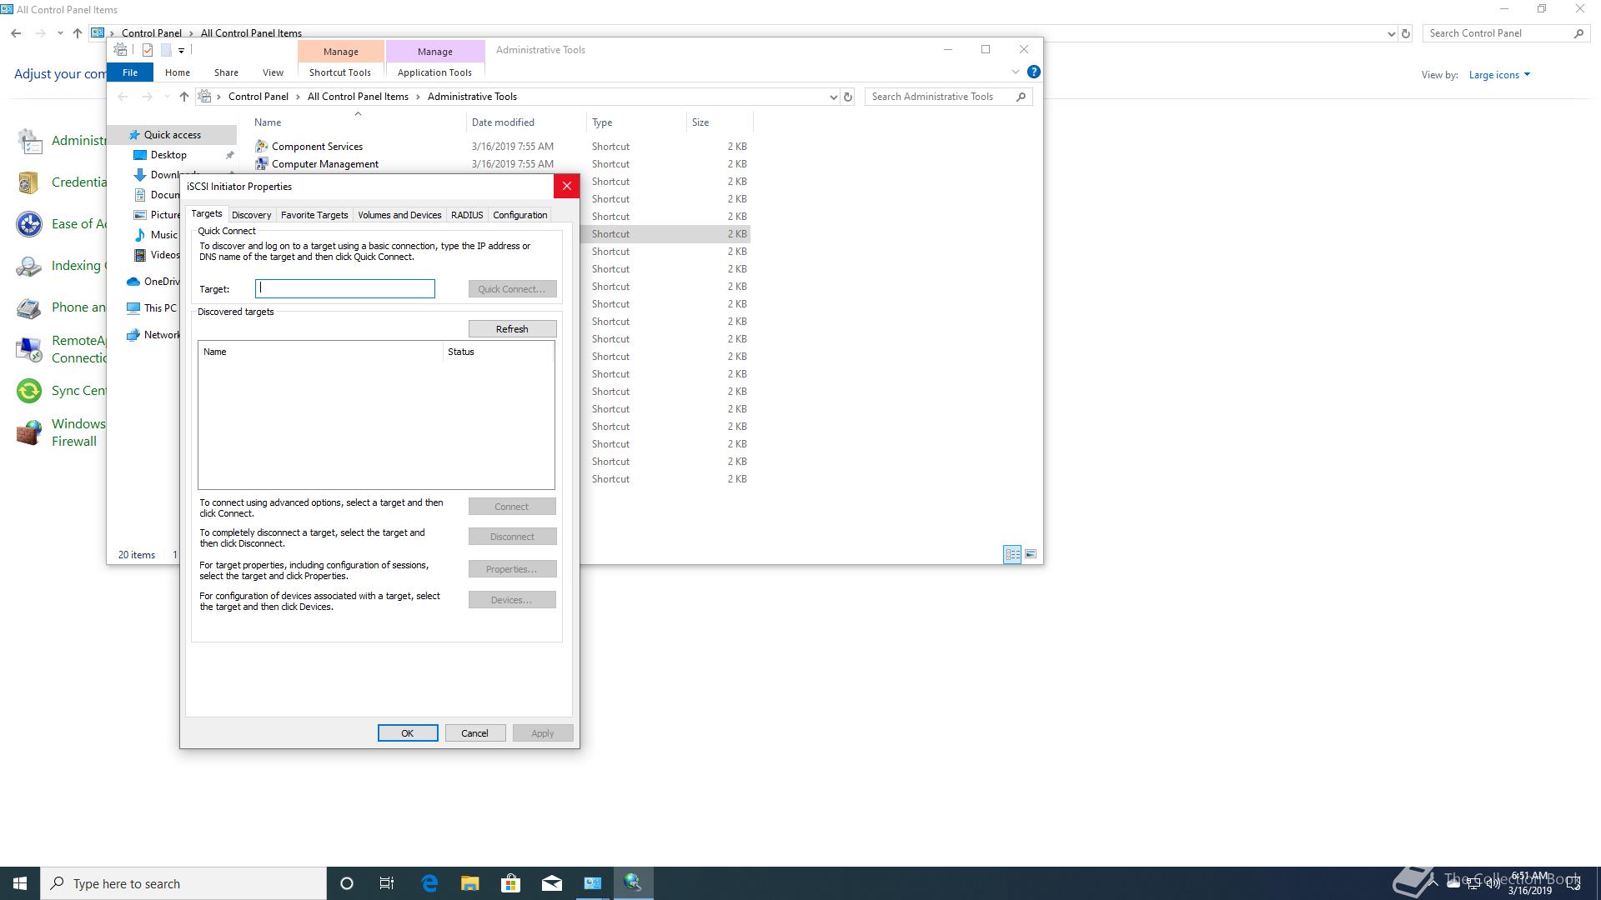Image resolution: width=1601 pixels, height=900 pixels.
Task: Open the Windows Firewall control panel icon
Action: (x=30, y=432)
